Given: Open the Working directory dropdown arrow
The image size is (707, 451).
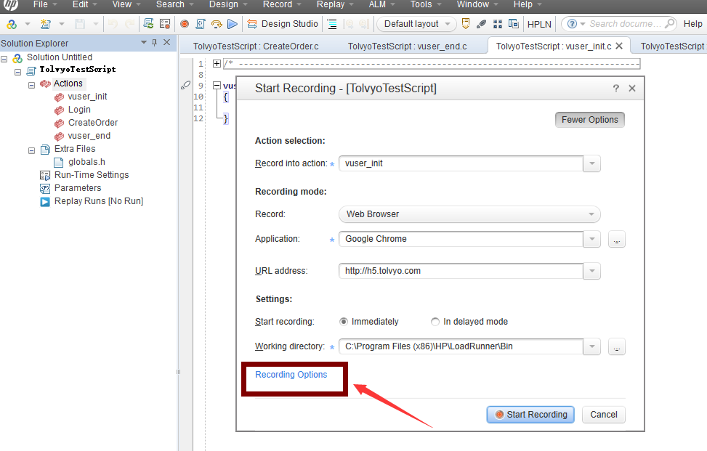Looking at the screenshot, I should [x=592, y=346].
